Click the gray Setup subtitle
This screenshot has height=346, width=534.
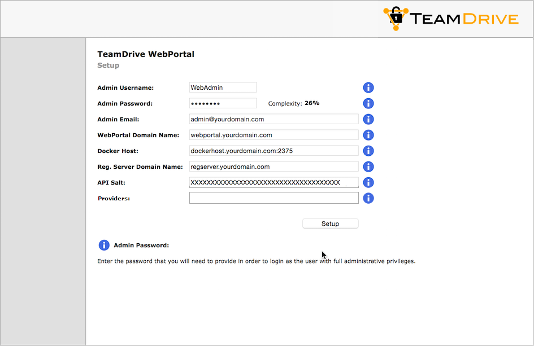[x=108, y=65]
